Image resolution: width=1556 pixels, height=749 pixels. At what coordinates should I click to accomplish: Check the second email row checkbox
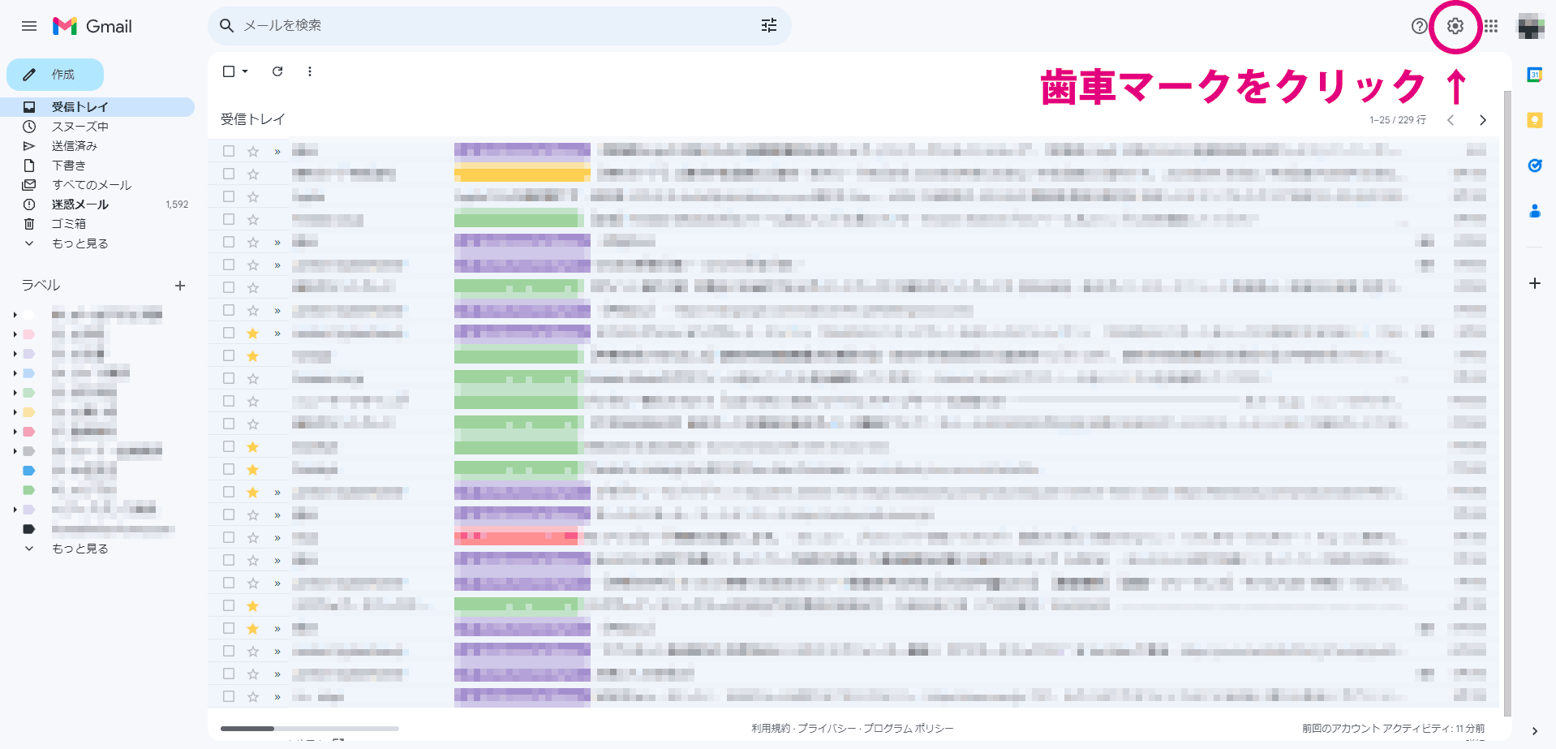tap(229, 174)
